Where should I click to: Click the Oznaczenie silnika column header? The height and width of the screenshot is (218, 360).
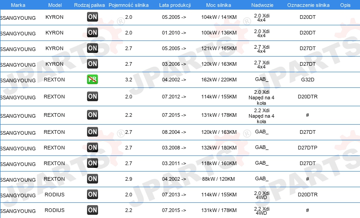pos(308,5)
